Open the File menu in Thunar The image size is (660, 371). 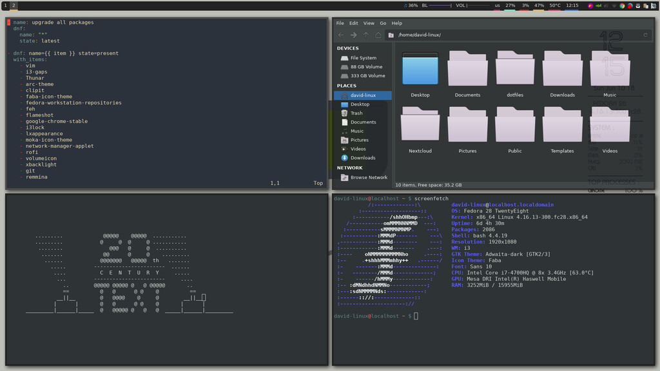[339, 23]
